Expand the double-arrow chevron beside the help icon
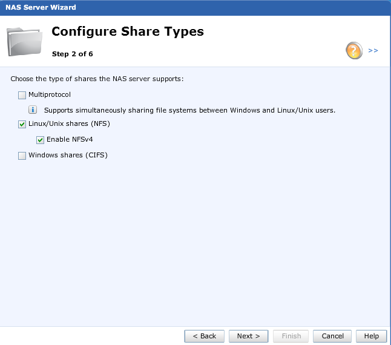 coord(373,51)
